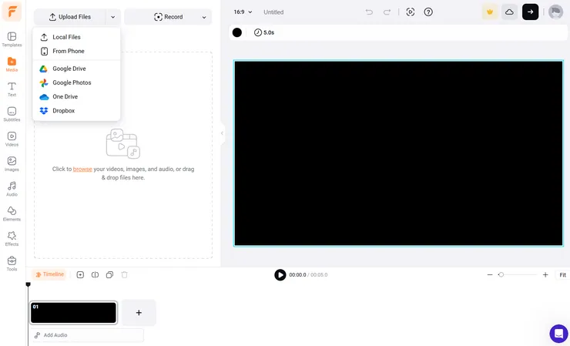This screenshot has width=570, height=346.
Task: Click the Fit timeline button
Action: (562, 275)
